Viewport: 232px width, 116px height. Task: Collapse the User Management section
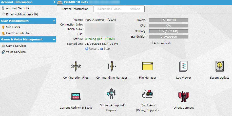(x=54, y=21)
